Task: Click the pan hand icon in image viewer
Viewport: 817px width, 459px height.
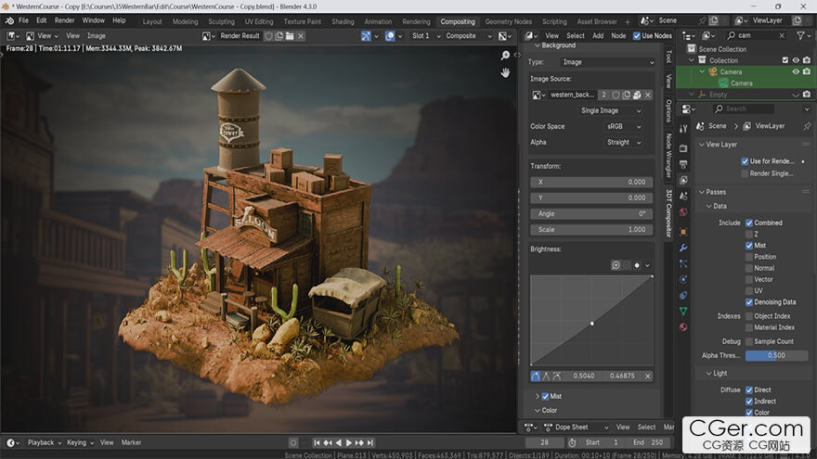Action: tap(505, 73)
